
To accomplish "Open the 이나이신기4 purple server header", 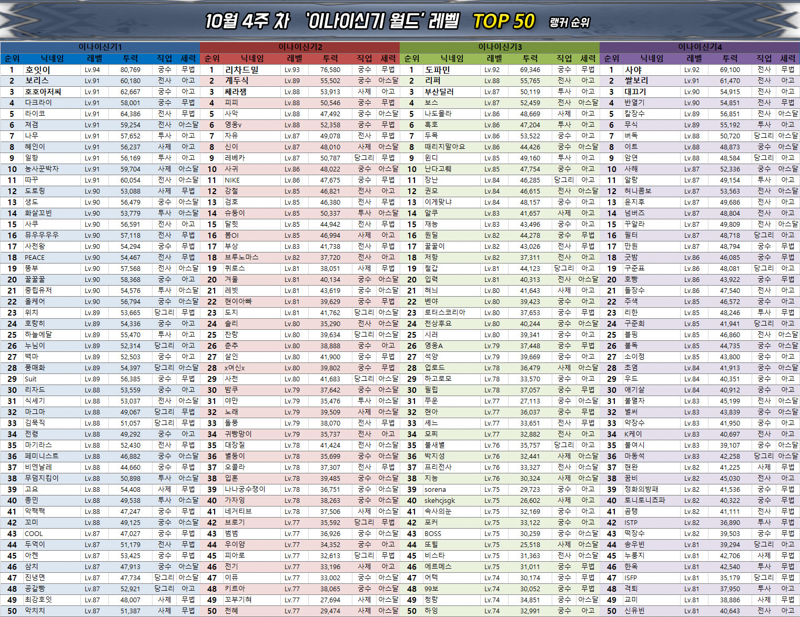I will (x=700, y=47).
